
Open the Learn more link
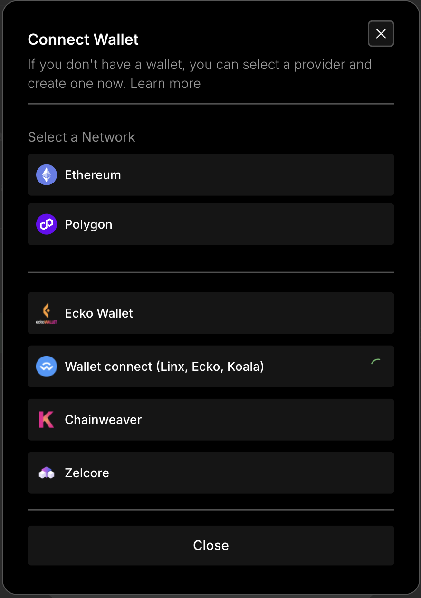point(165,84)
